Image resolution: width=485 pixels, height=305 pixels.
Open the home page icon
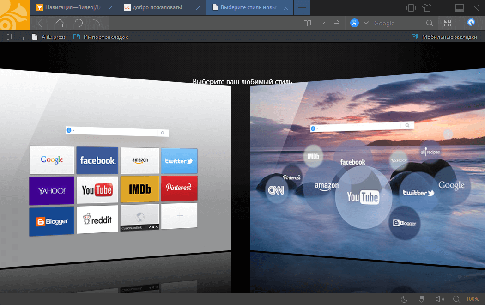pyautogui.click(x=60, y=23)
